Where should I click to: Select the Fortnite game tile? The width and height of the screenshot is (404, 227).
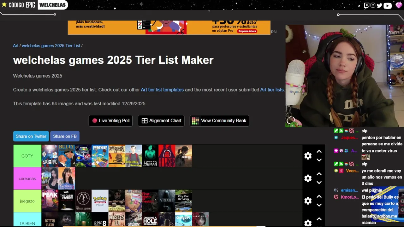point(100,156)
